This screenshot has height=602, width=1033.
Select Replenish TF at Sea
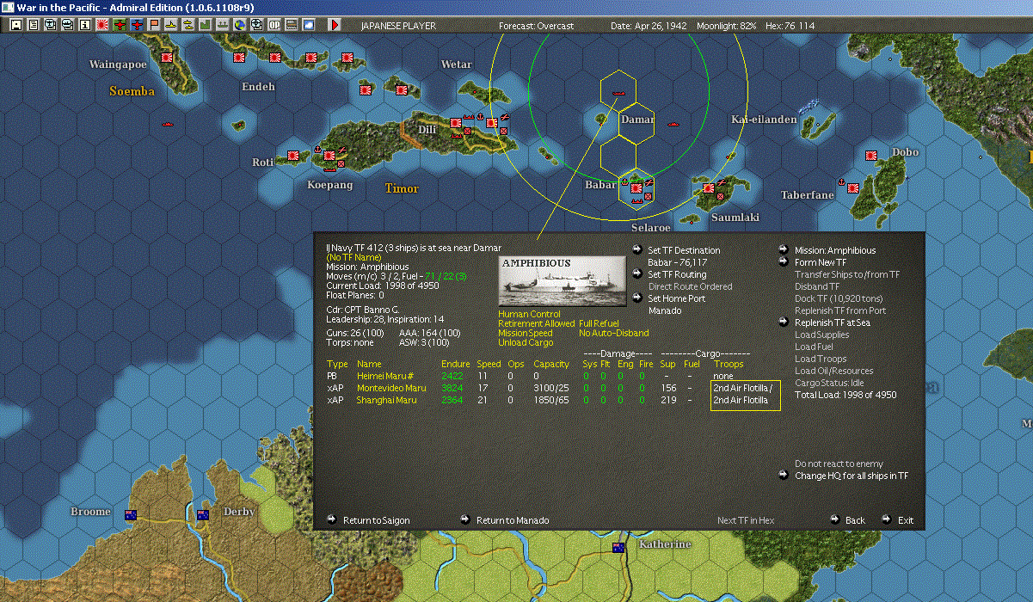tap(832, 322)
